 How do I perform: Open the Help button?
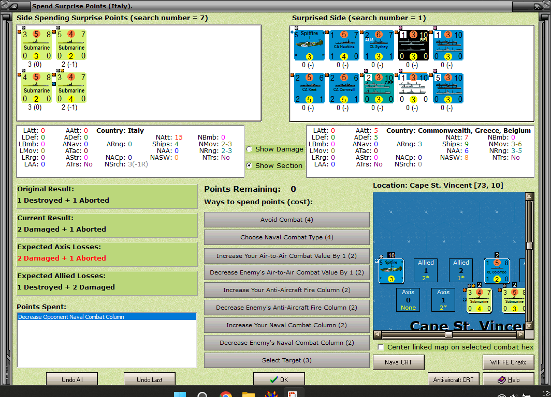click(509, 379)
